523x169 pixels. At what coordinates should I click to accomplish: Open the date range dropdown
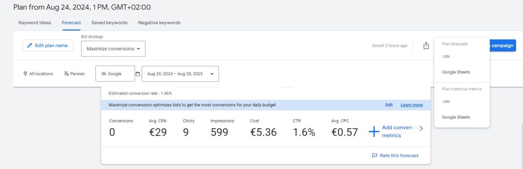180,74
